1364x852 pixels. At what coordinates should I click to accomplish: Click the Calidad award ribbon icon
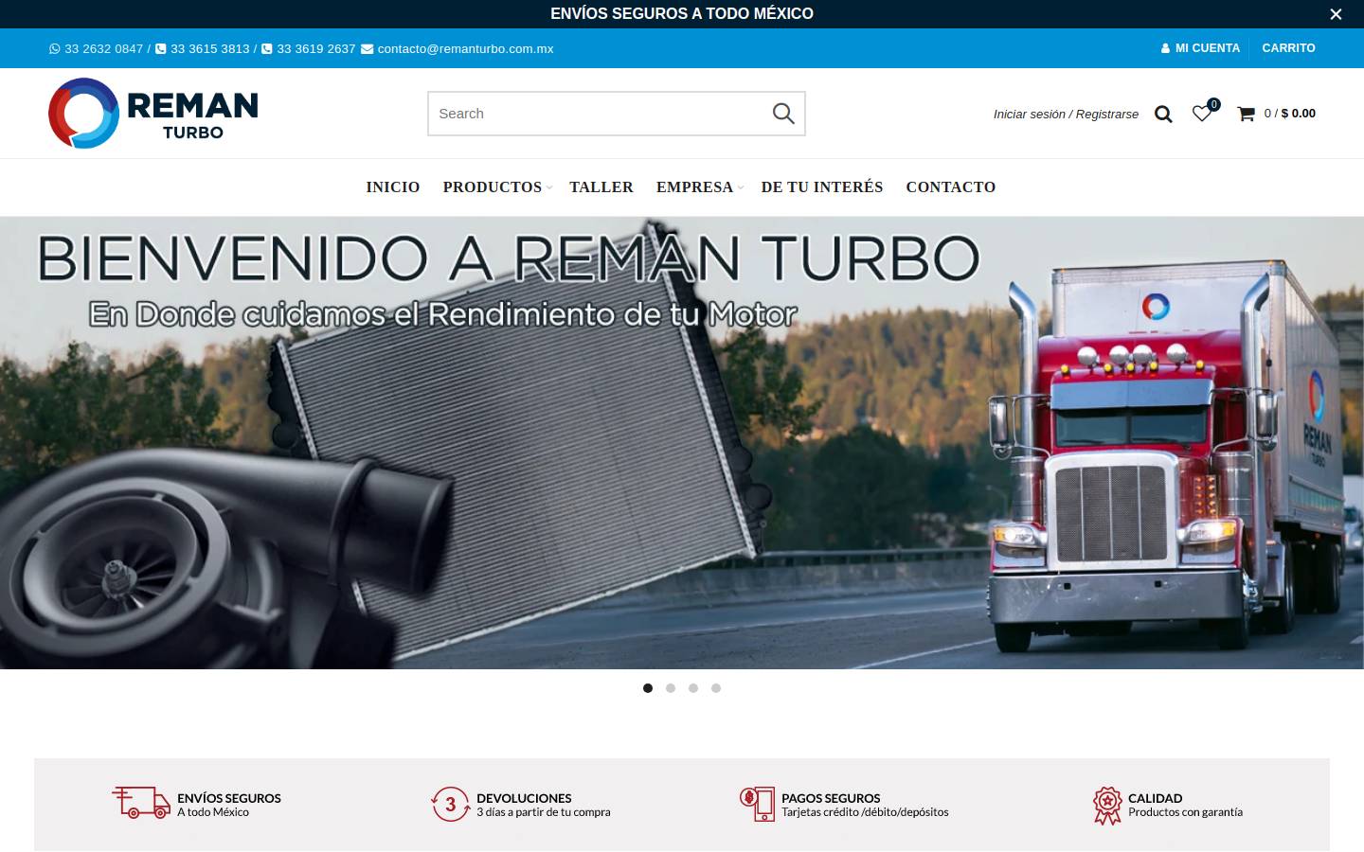[1107, 806]
